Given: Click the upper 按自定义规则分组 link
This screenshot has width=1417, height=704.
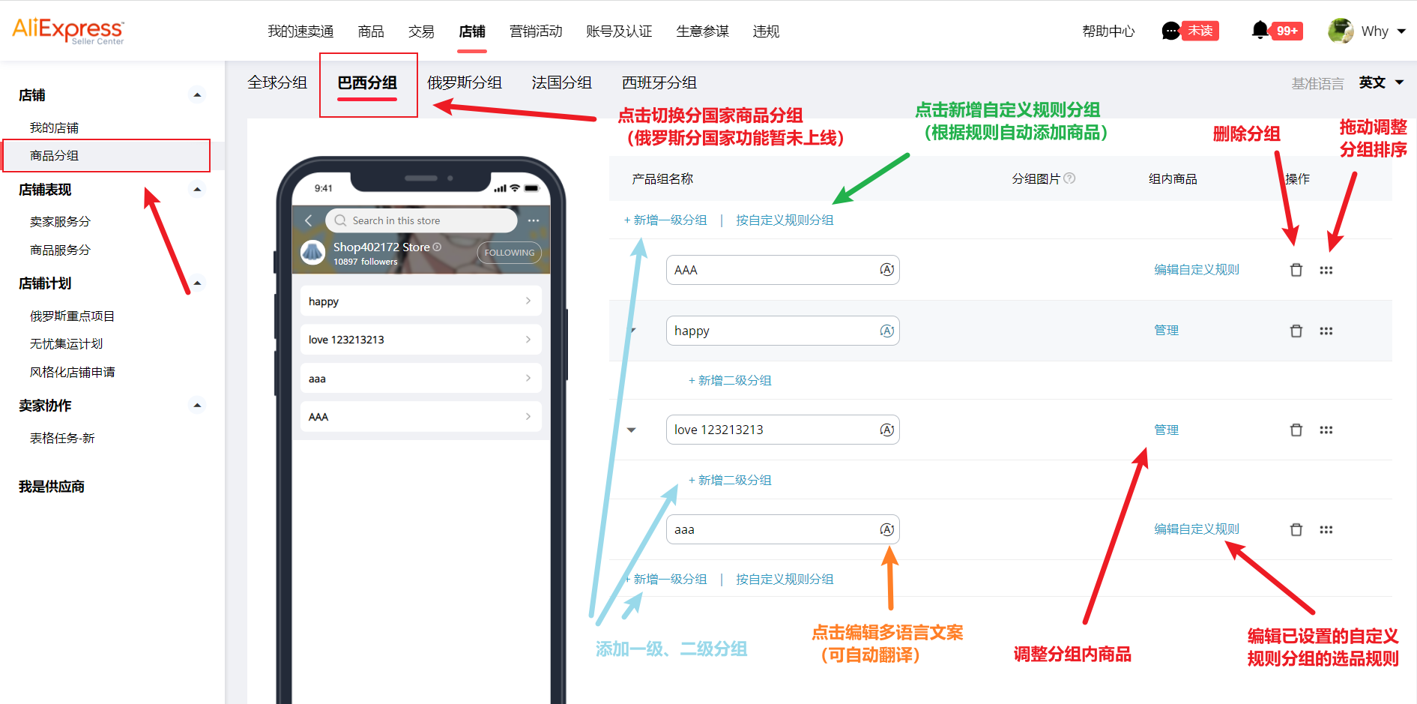Looking at the screenshot, I should (x=785, y=220).
